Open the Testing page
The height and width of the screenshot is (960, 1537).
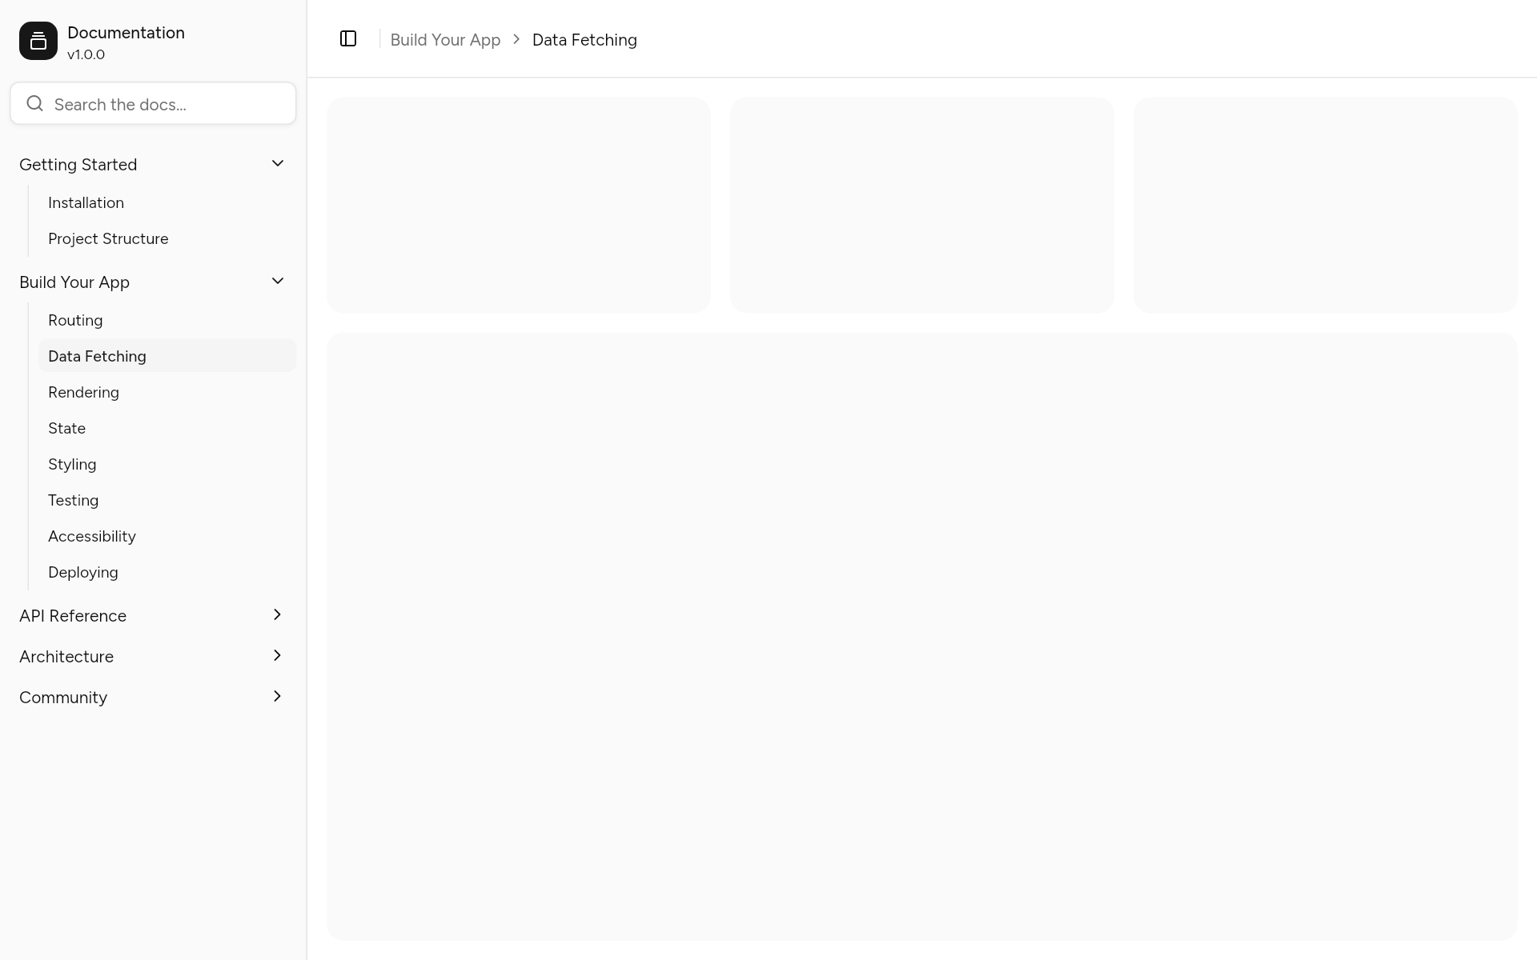[x=167, y=500]
